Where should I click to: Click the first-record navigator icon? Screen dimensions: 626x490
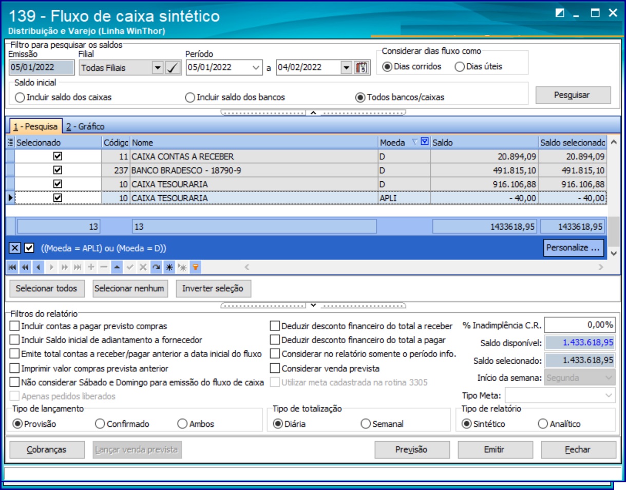coord(12,267)
